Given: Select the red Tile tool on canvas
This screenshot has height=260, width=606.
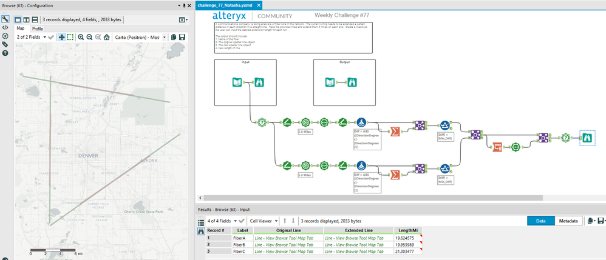Looking at the screenshot, I should (x=498, y=147).
